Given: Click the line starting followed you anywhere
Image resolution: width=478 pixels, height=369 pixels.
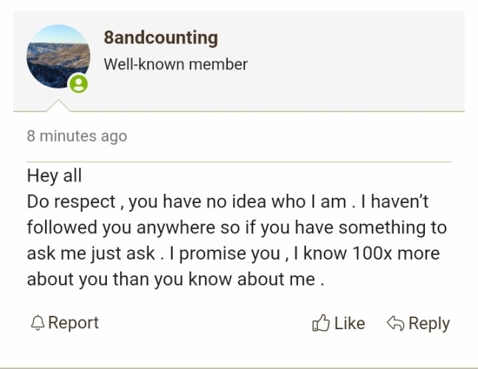Looking at the screenshot, I should (x=237, y=228).
